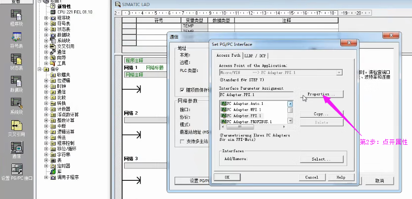Expand the 定时器 instruction tree node
The image size is (412, 199).
[46, 166]
